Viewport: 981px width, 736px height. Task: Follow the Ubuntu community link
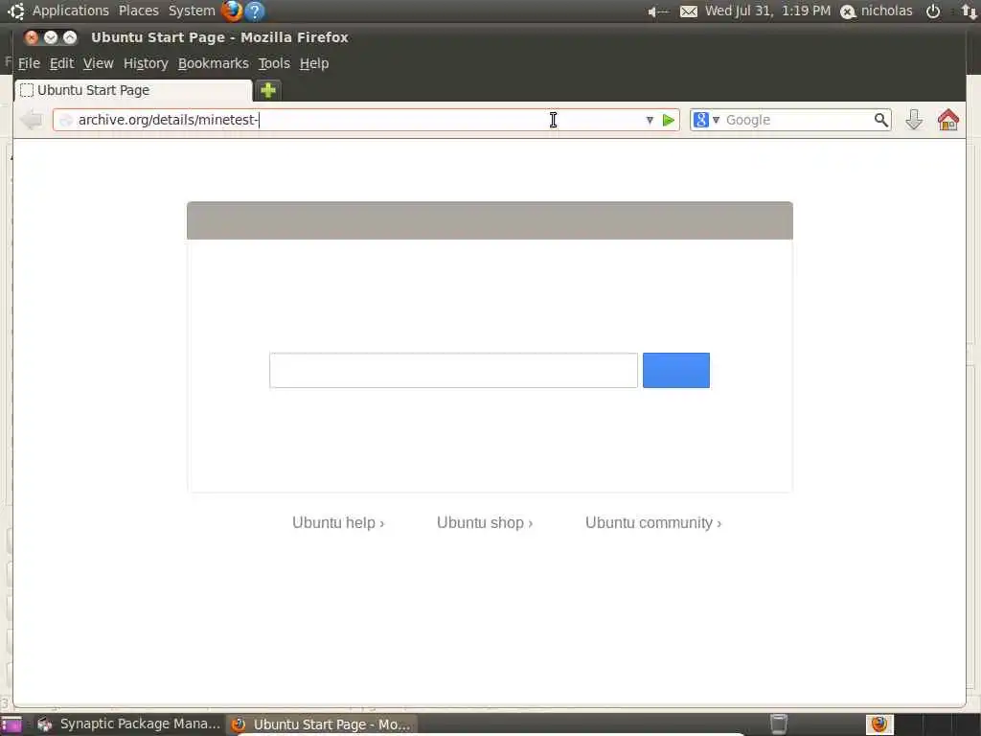(x=653, y=522)
